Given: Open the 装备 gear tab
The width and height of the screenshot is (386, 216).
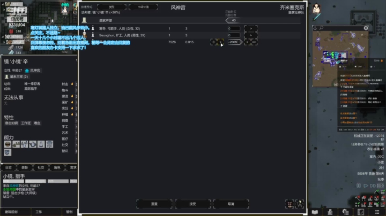Looking at the screenshot, I should pyautogui.click(x=25, y=168).
